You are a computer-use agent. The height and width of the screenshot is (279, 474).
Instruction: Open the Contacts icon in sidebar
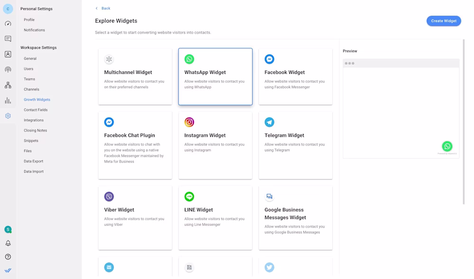pos(8,54)
